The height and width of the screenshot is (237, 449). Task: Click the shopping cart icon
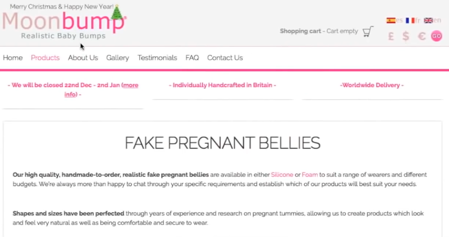pos(368,31)
